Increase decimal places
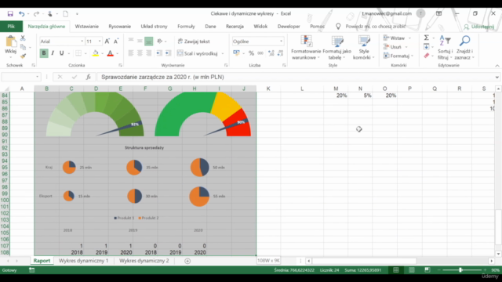502x282 pixels. click(x=271, y=53)
